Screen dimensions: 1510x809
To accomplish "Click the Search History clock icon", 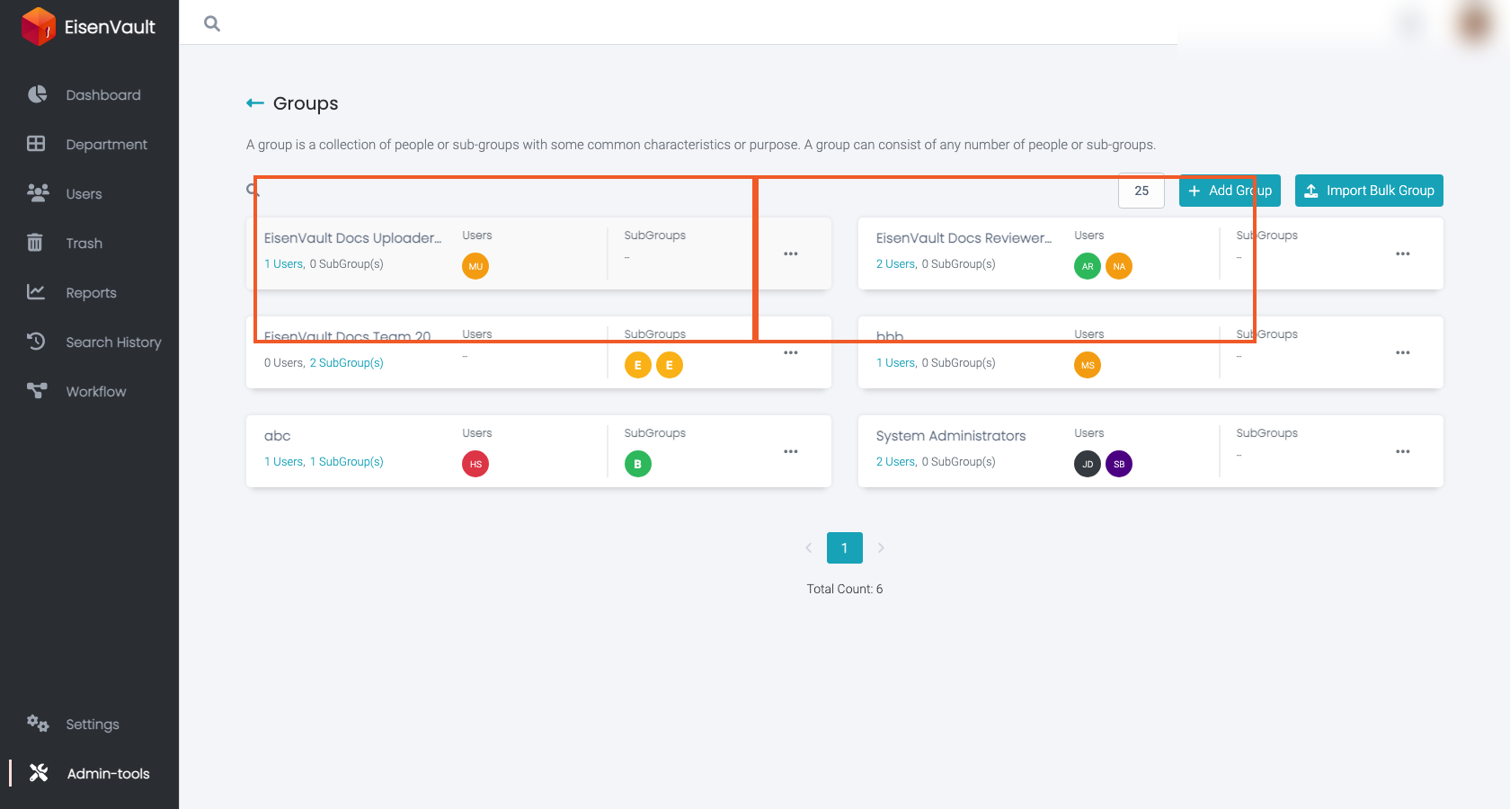I will point(36,342).
